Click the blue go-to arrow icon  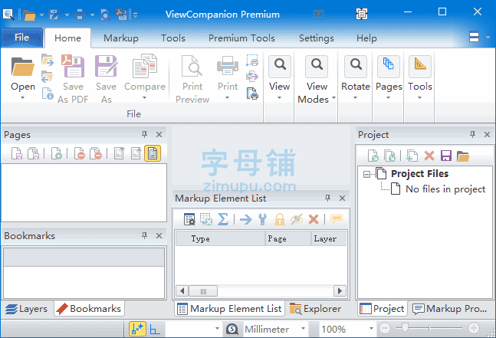pos(246,219)
